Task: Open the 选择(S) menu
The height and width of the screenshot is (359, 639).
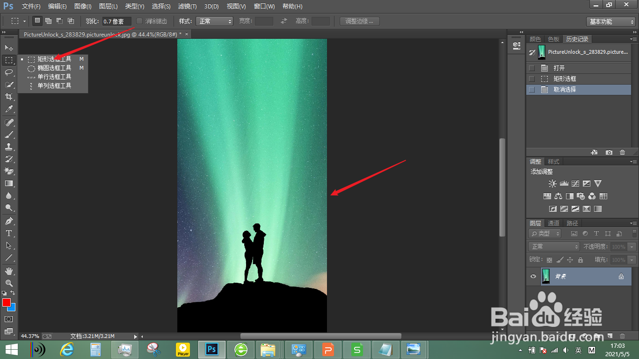Action: 161,7
